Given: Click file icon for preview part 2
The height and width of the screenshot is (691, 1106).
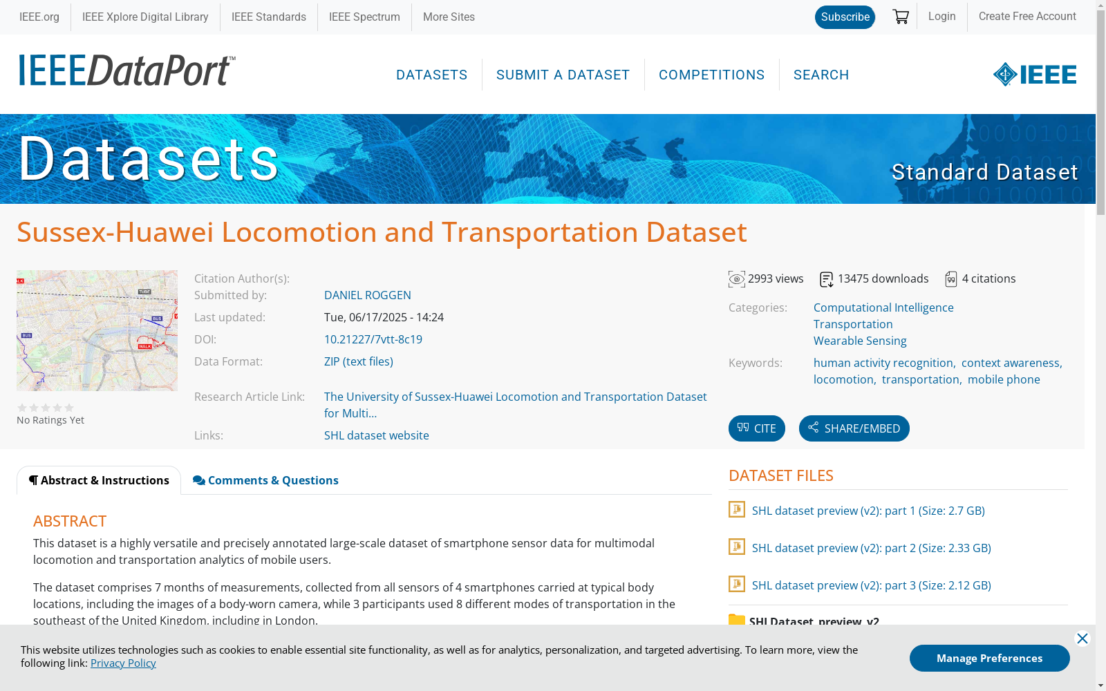Looking at the screenshot, I should (737, 547).
